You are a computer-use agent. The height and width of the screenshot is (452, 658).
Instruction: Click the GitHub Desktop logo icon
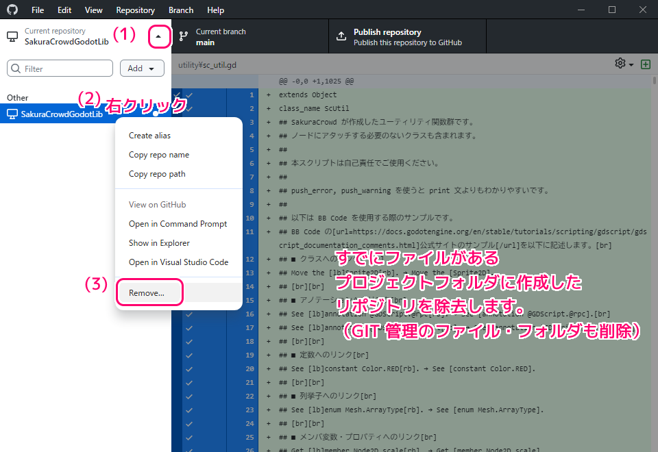(12, 9)
